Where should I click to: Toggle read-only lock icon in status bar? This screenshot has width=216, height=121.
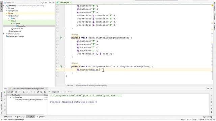point(208,120)
